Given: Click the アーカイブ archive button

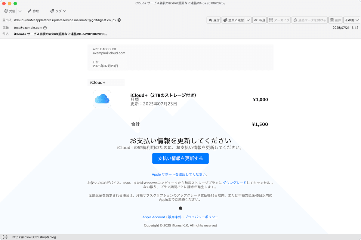Looking at the screenshot, I should (x=279, y=20).
